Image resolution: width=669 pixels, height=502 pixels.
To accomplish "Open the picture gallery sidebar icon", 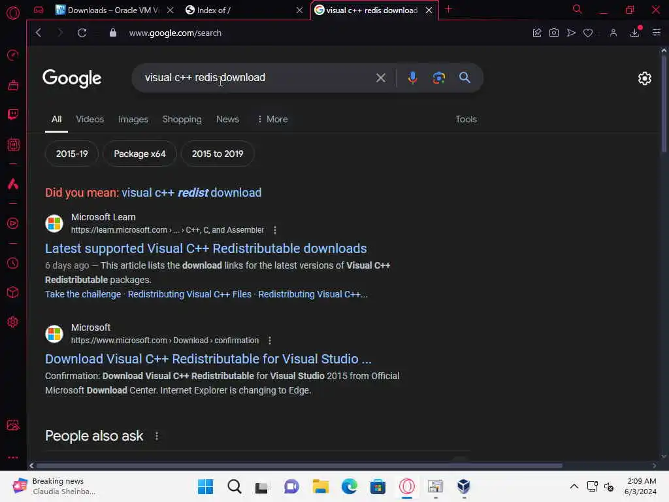I will click(x=13, y=425).
